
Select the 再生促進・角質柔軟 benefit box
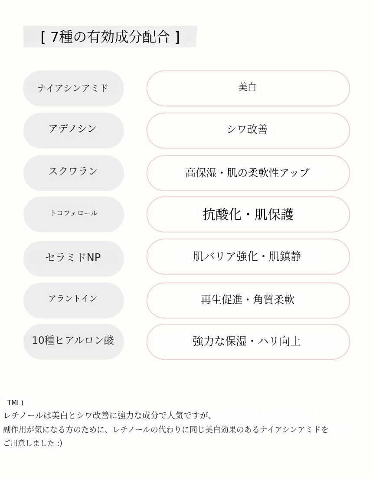248,300
